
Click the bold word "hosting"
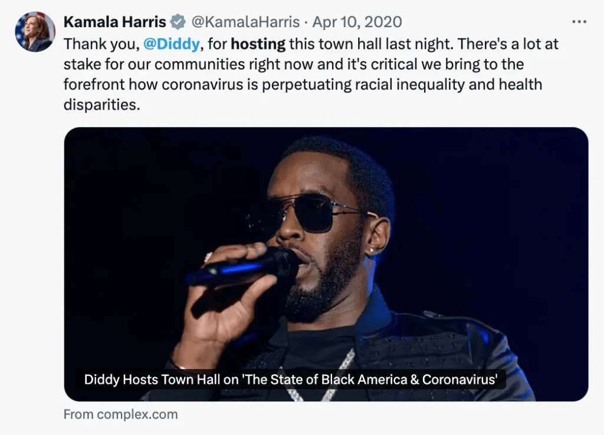tap(258, 44)
